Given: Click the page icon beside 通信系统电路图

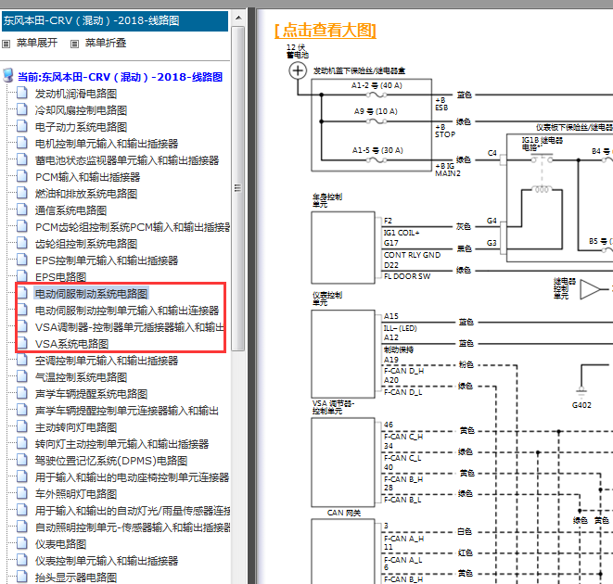Looking at the screenshot, I should click(22, 209).
